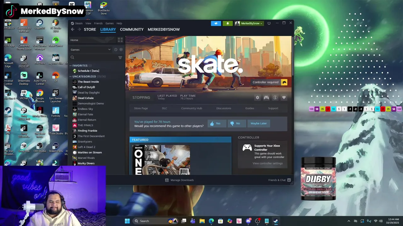The width and height of the screenshot is (403, 226).
Task: Open Fortnite desktop shortcut
Action: (56, 112)
